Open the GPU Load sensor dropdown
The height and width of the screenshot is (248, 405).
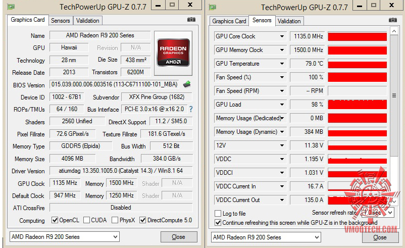282,105
